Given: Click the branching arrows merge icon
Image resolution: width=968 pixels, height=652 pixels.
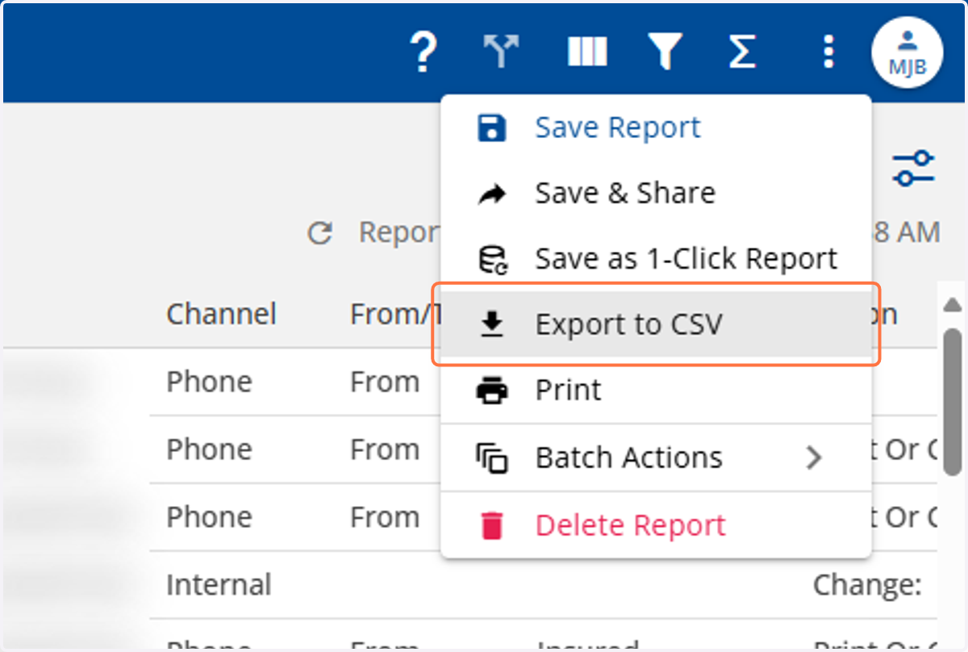Looking at the screenshot, I should [x=501, y=51].
